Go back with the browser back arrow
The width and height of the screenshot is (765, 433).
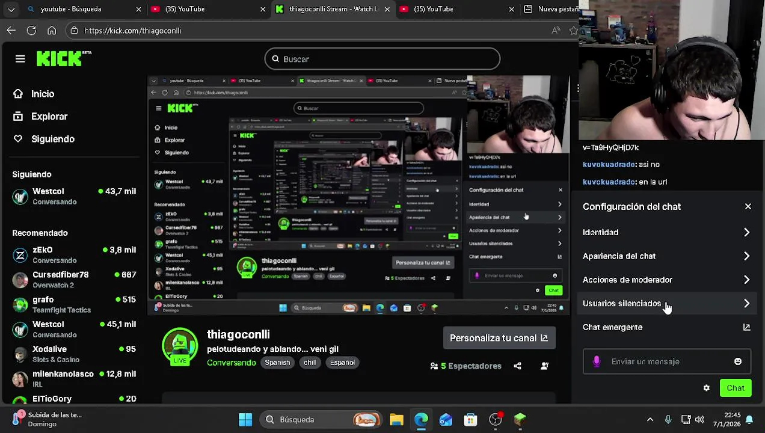pos(11,30)
